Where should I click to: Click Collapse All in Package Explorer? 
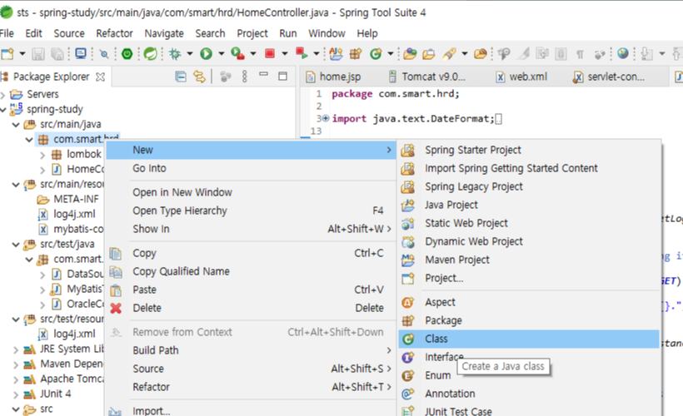(x=181, y=77)
